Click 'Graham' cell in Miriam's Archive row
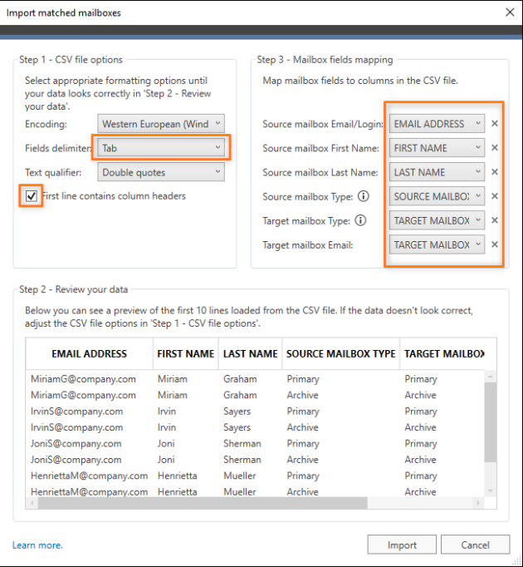This screenshot has height=567, width=523. click(x=240, y=395)
